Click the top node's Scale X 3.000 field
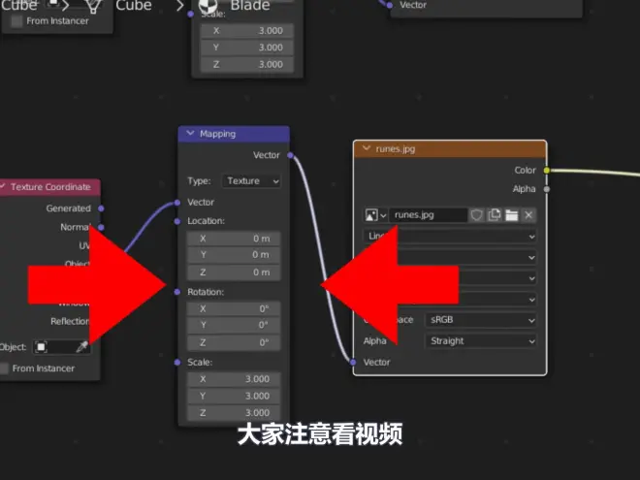640x480 pixels. pyautogui.click(x=247, y=31)
